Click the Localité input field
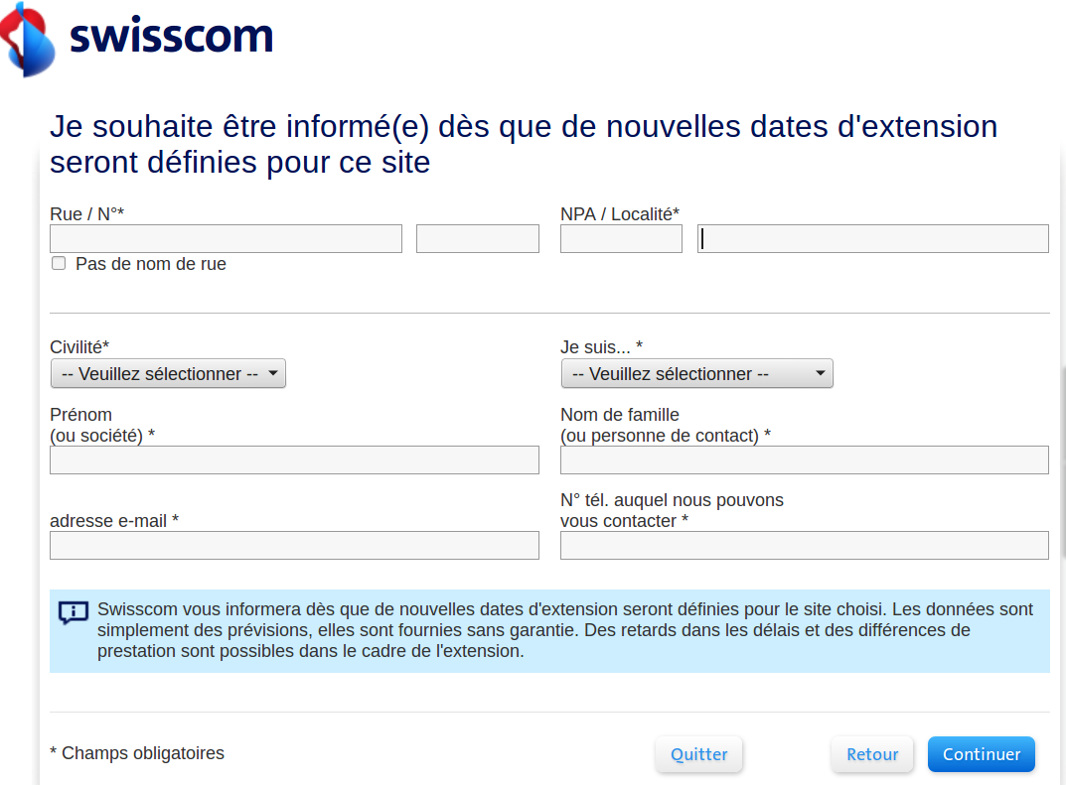The width and height of the screenshot is (1066, 785). 872,239
